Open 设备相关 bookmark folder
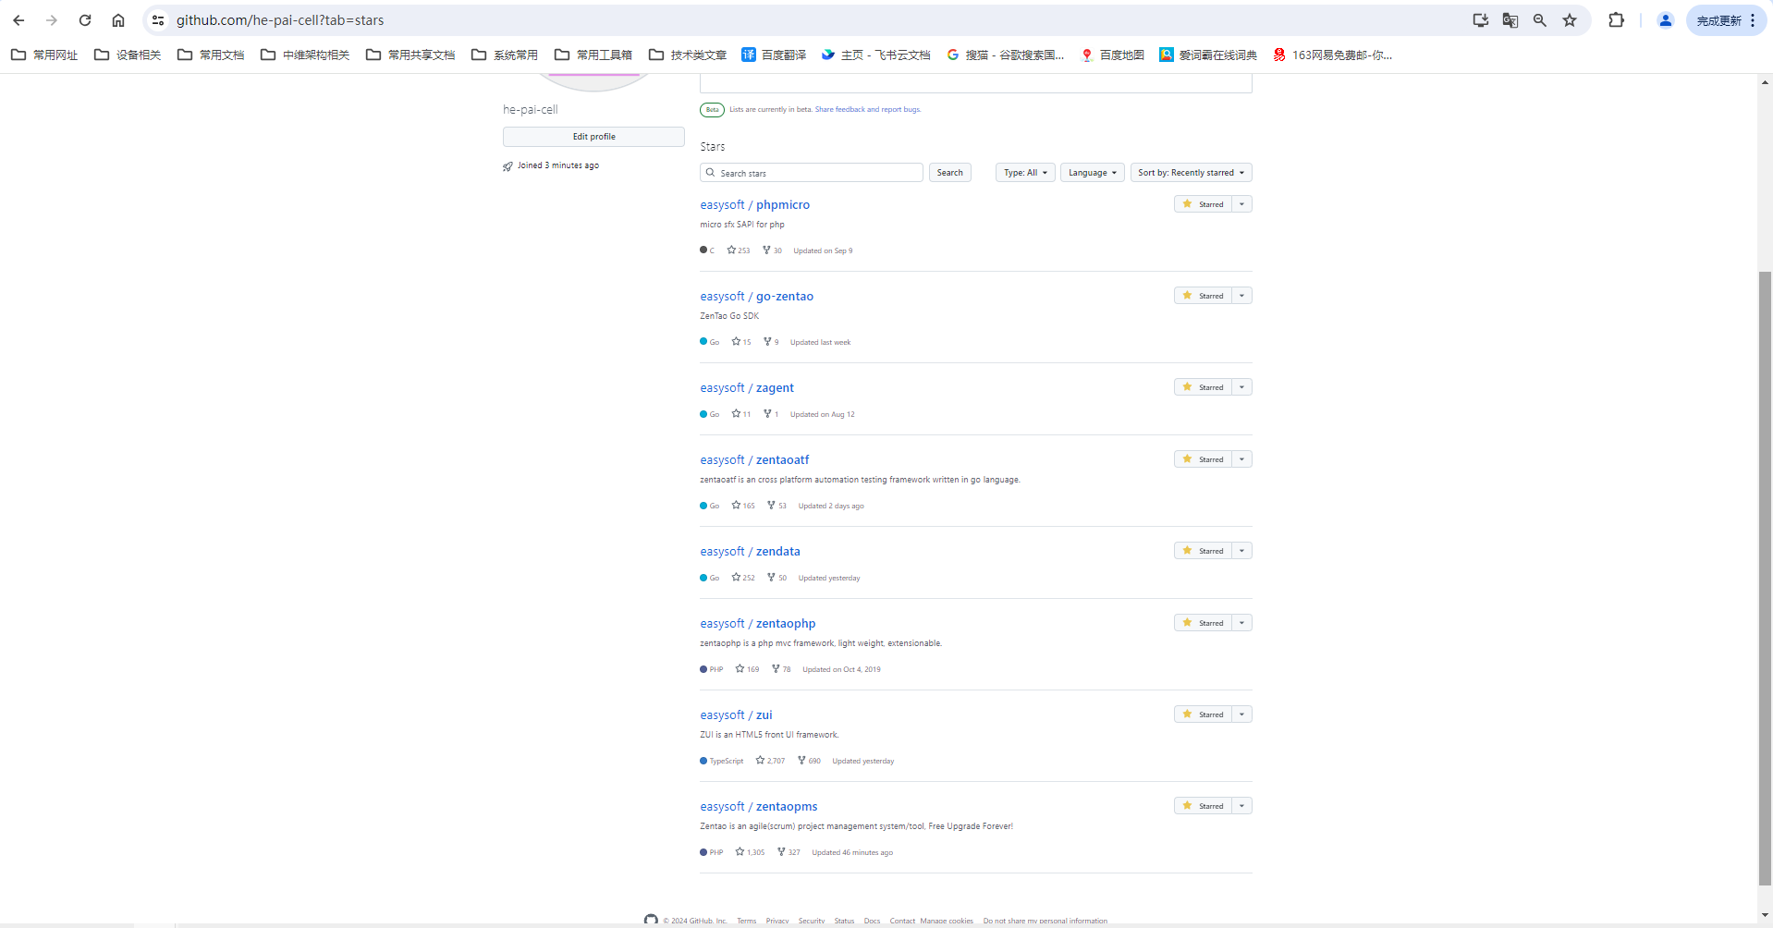 point(128,55)
